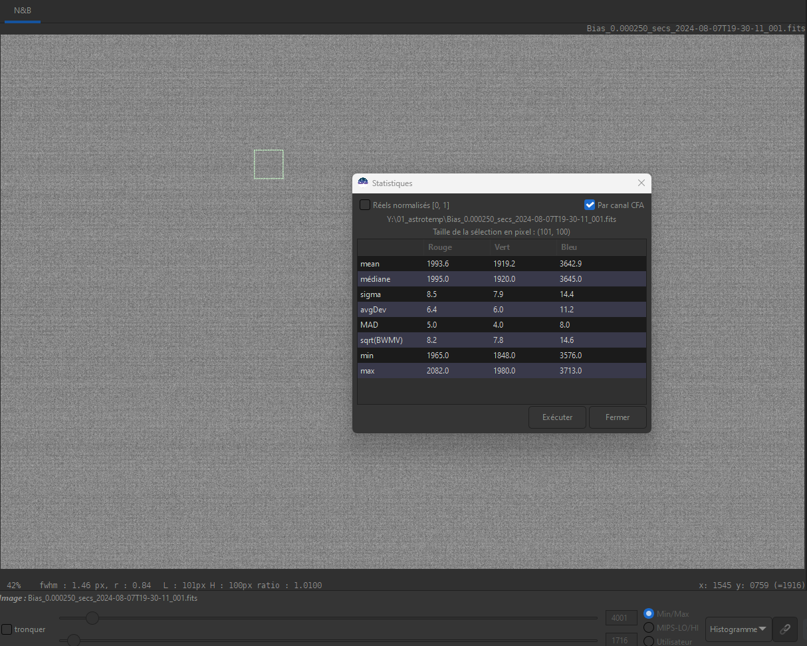Click the file path in Statistiques dialog

[502, 219]
